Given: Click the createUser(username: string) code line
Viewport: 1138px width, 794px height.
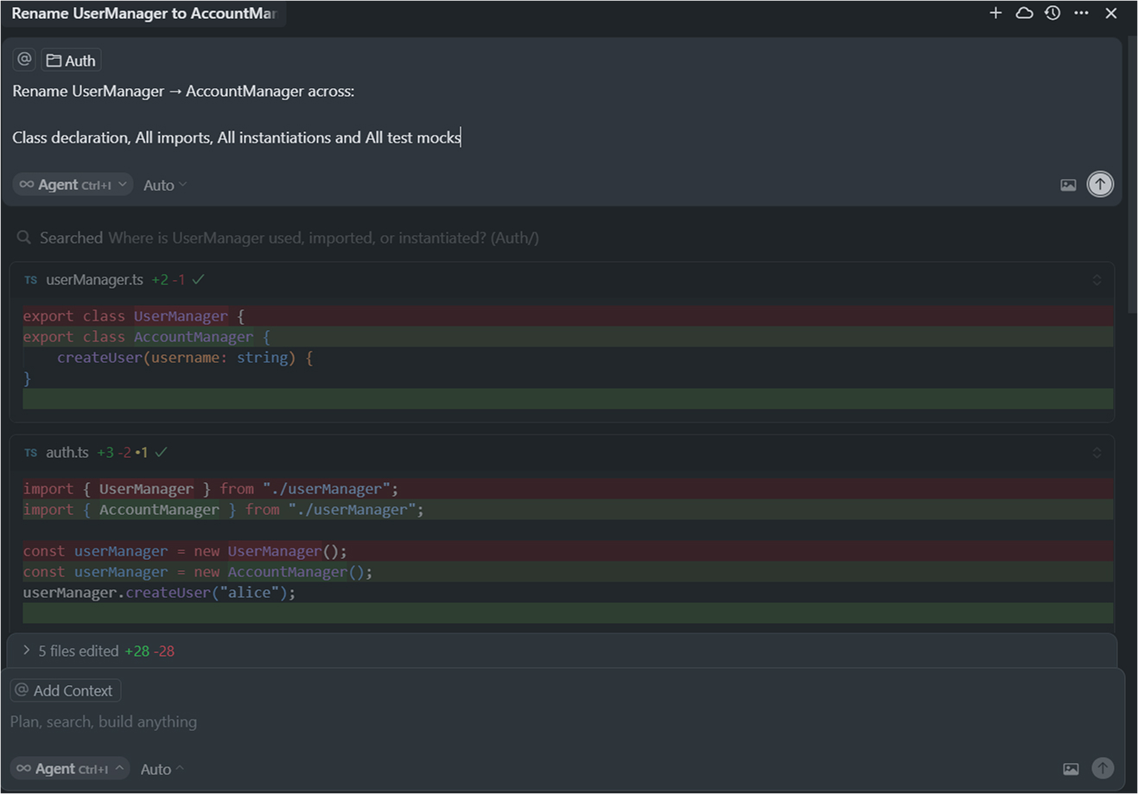Looking at the screenshot, I should pos(568,358).
